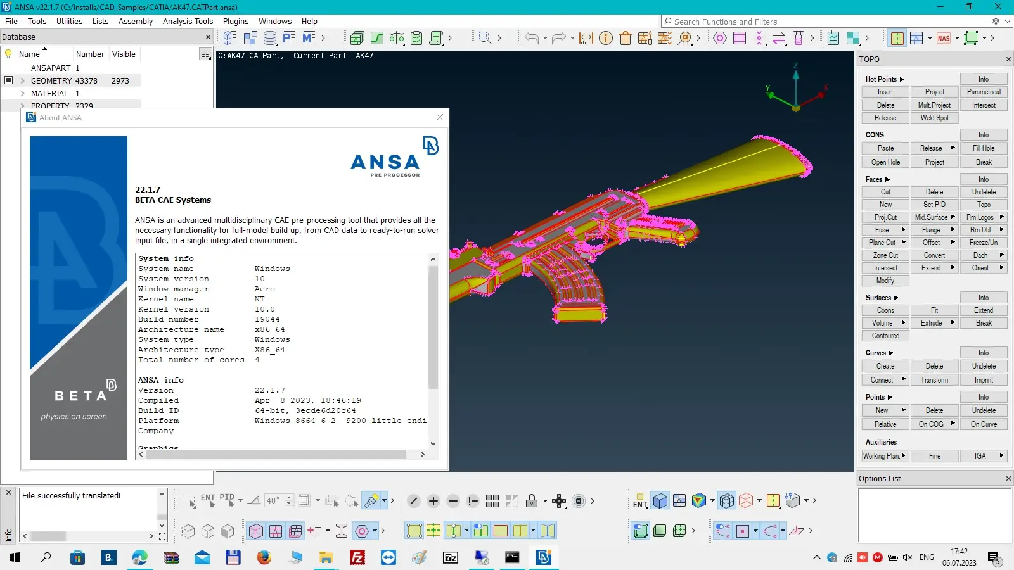Click the balance scales icon in the toolbar
Viewport: 1014px width, 570px height.
[x=397, y=38]
